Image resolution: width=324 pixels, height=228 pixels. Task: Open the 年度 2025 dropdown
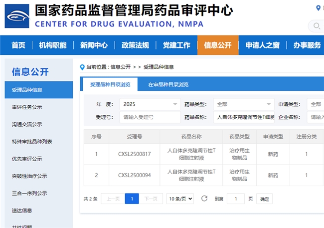150,104
